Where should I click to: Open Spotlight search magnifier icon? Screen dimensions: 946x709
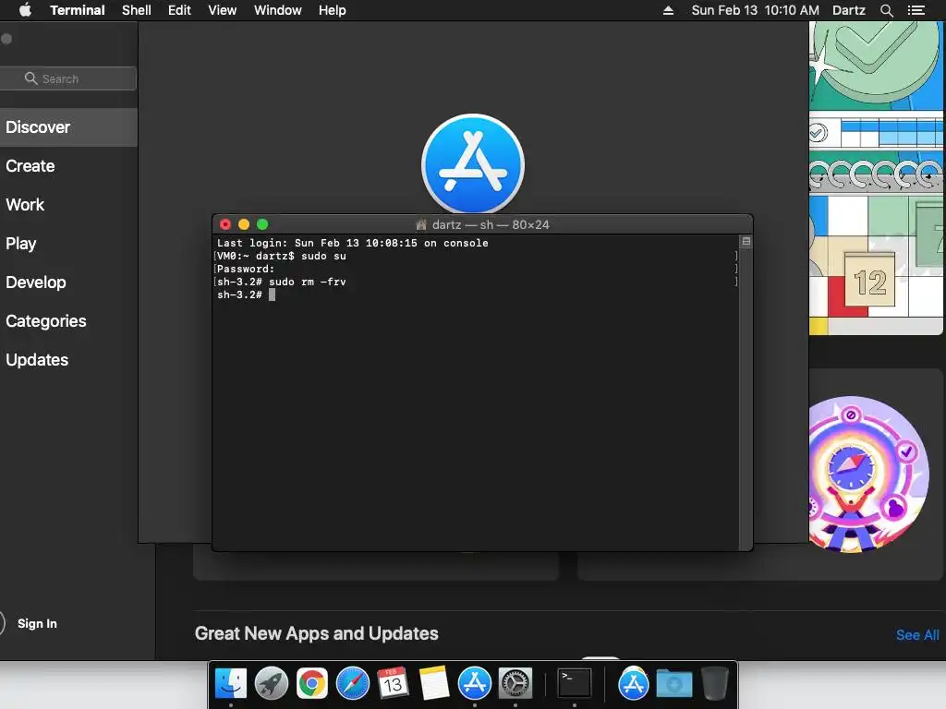886,10
